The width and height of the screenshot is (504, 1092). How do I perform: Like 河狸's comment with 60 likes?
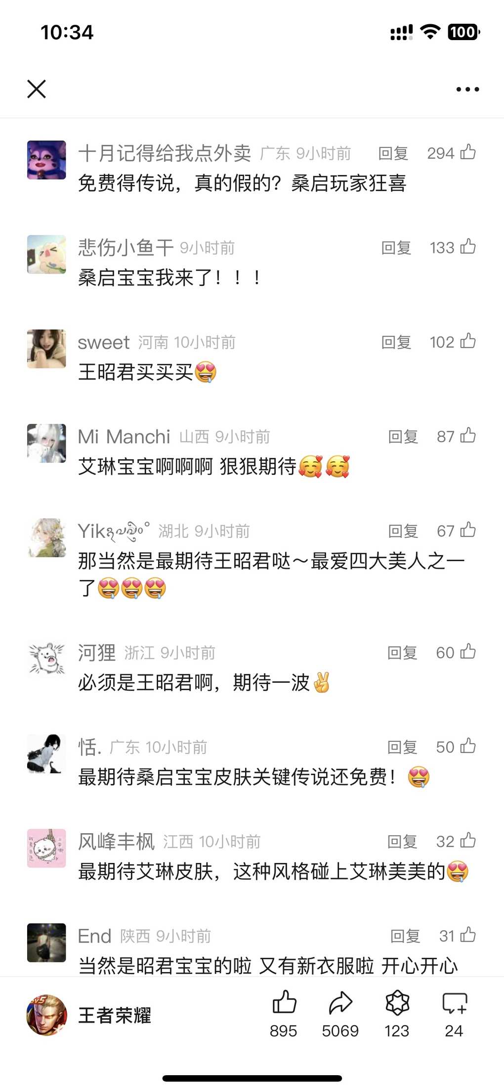coord(468,652)
